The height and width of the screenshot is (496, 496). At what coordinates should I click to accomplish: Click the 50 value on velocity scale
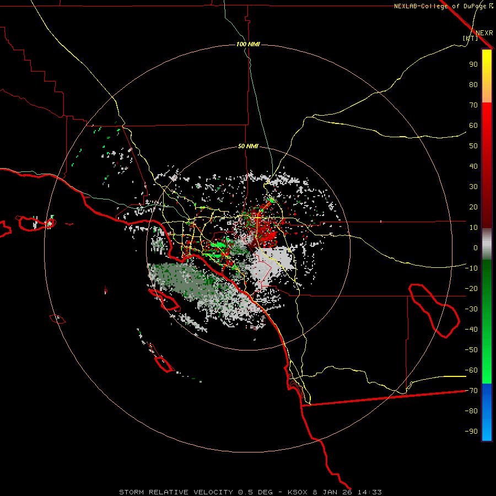coord(473,146)
